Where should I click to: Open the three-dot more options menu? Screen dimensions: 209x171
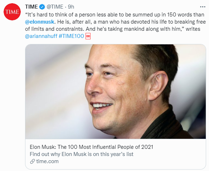(203, 7)
